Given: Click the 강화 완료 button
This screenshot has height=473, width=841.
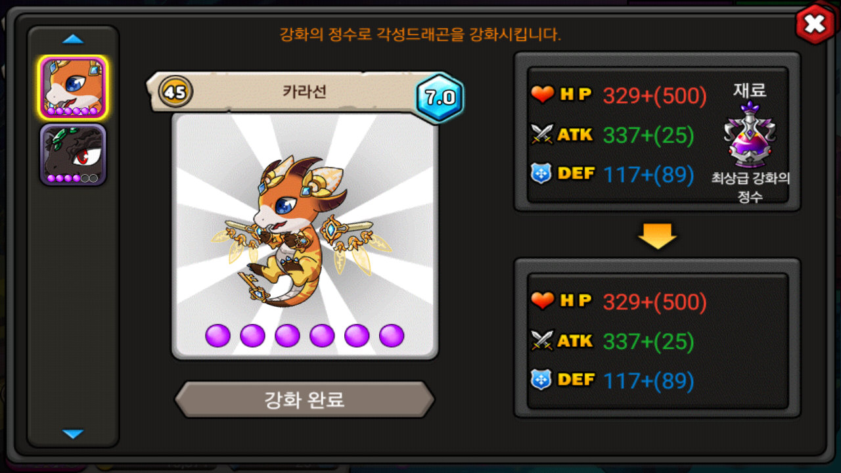Looking at the screenshot, I should [x=304, y=399].
